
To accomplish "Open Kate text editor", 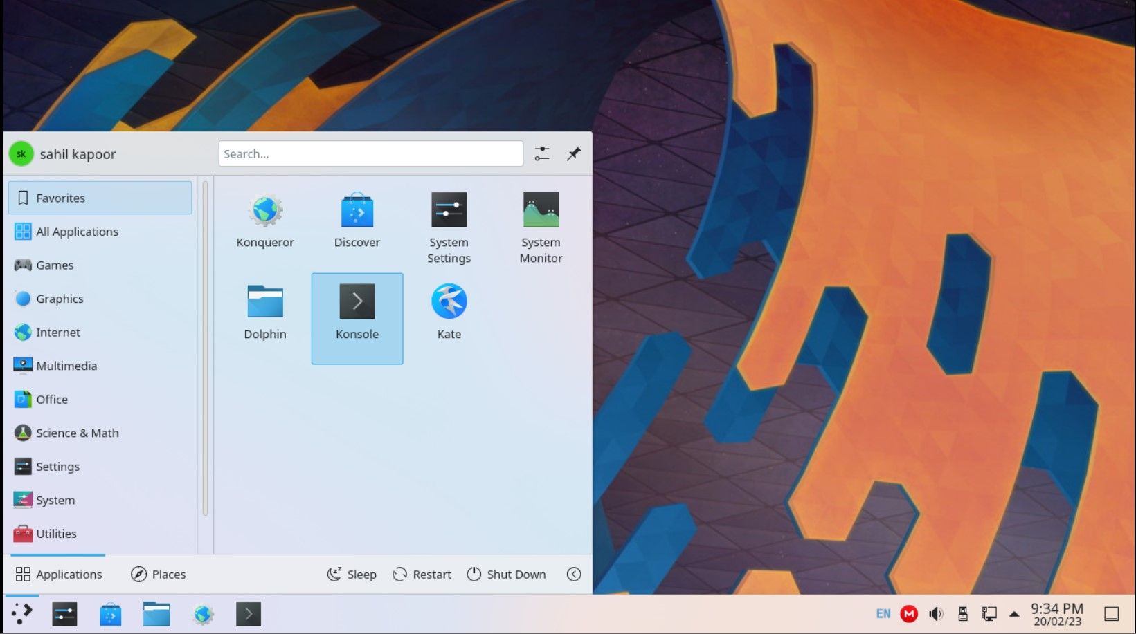I will click(x=449, y=311).
